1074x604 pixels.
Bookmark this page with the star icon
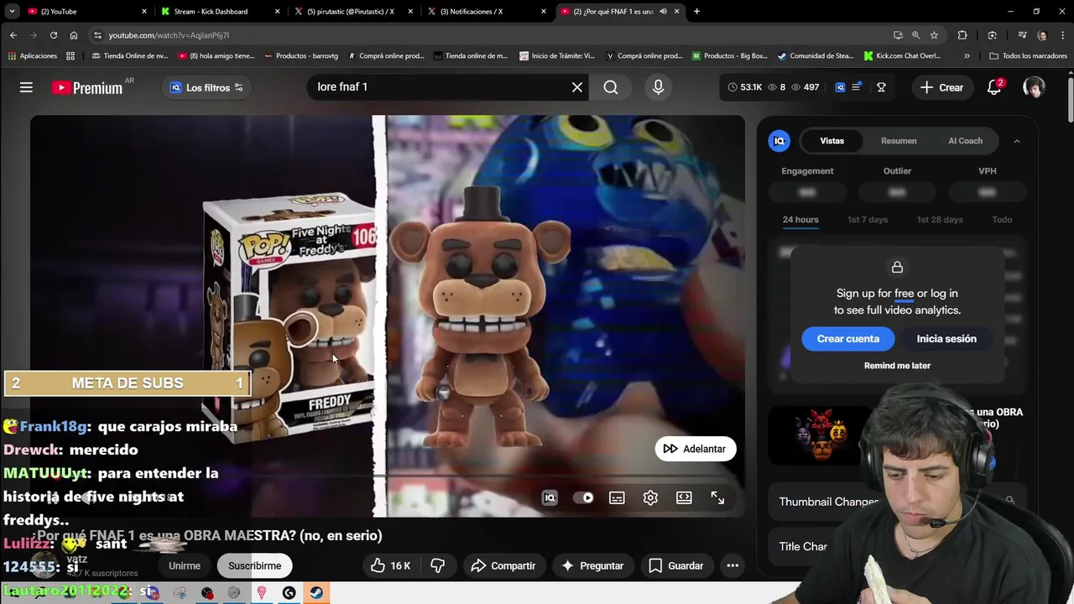pos(934,35)
